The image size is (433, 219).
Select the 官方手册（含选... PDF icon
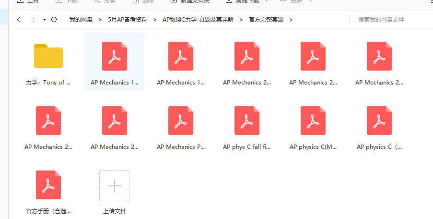48,185
